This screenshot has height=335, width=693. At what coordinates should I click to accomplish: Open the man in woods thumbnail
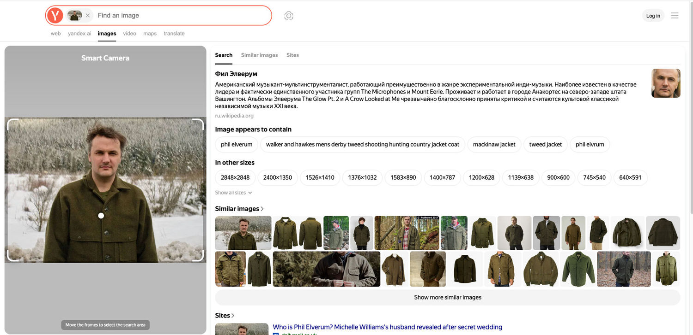[x=624, y=269]
